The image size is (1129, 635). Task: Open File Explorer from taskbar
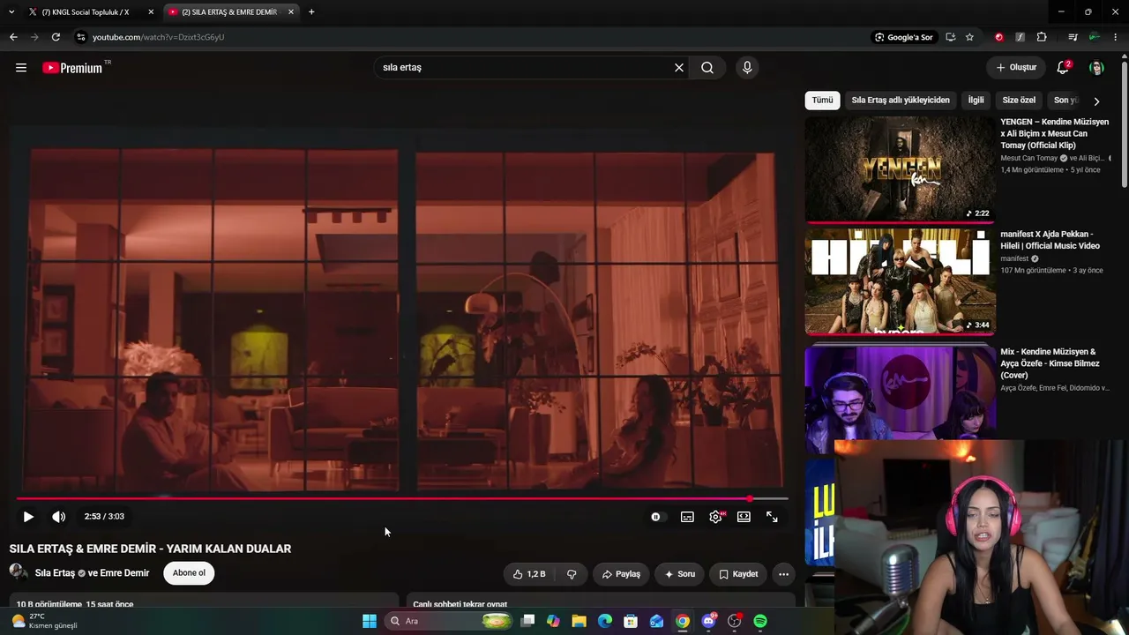coord(579,621)
